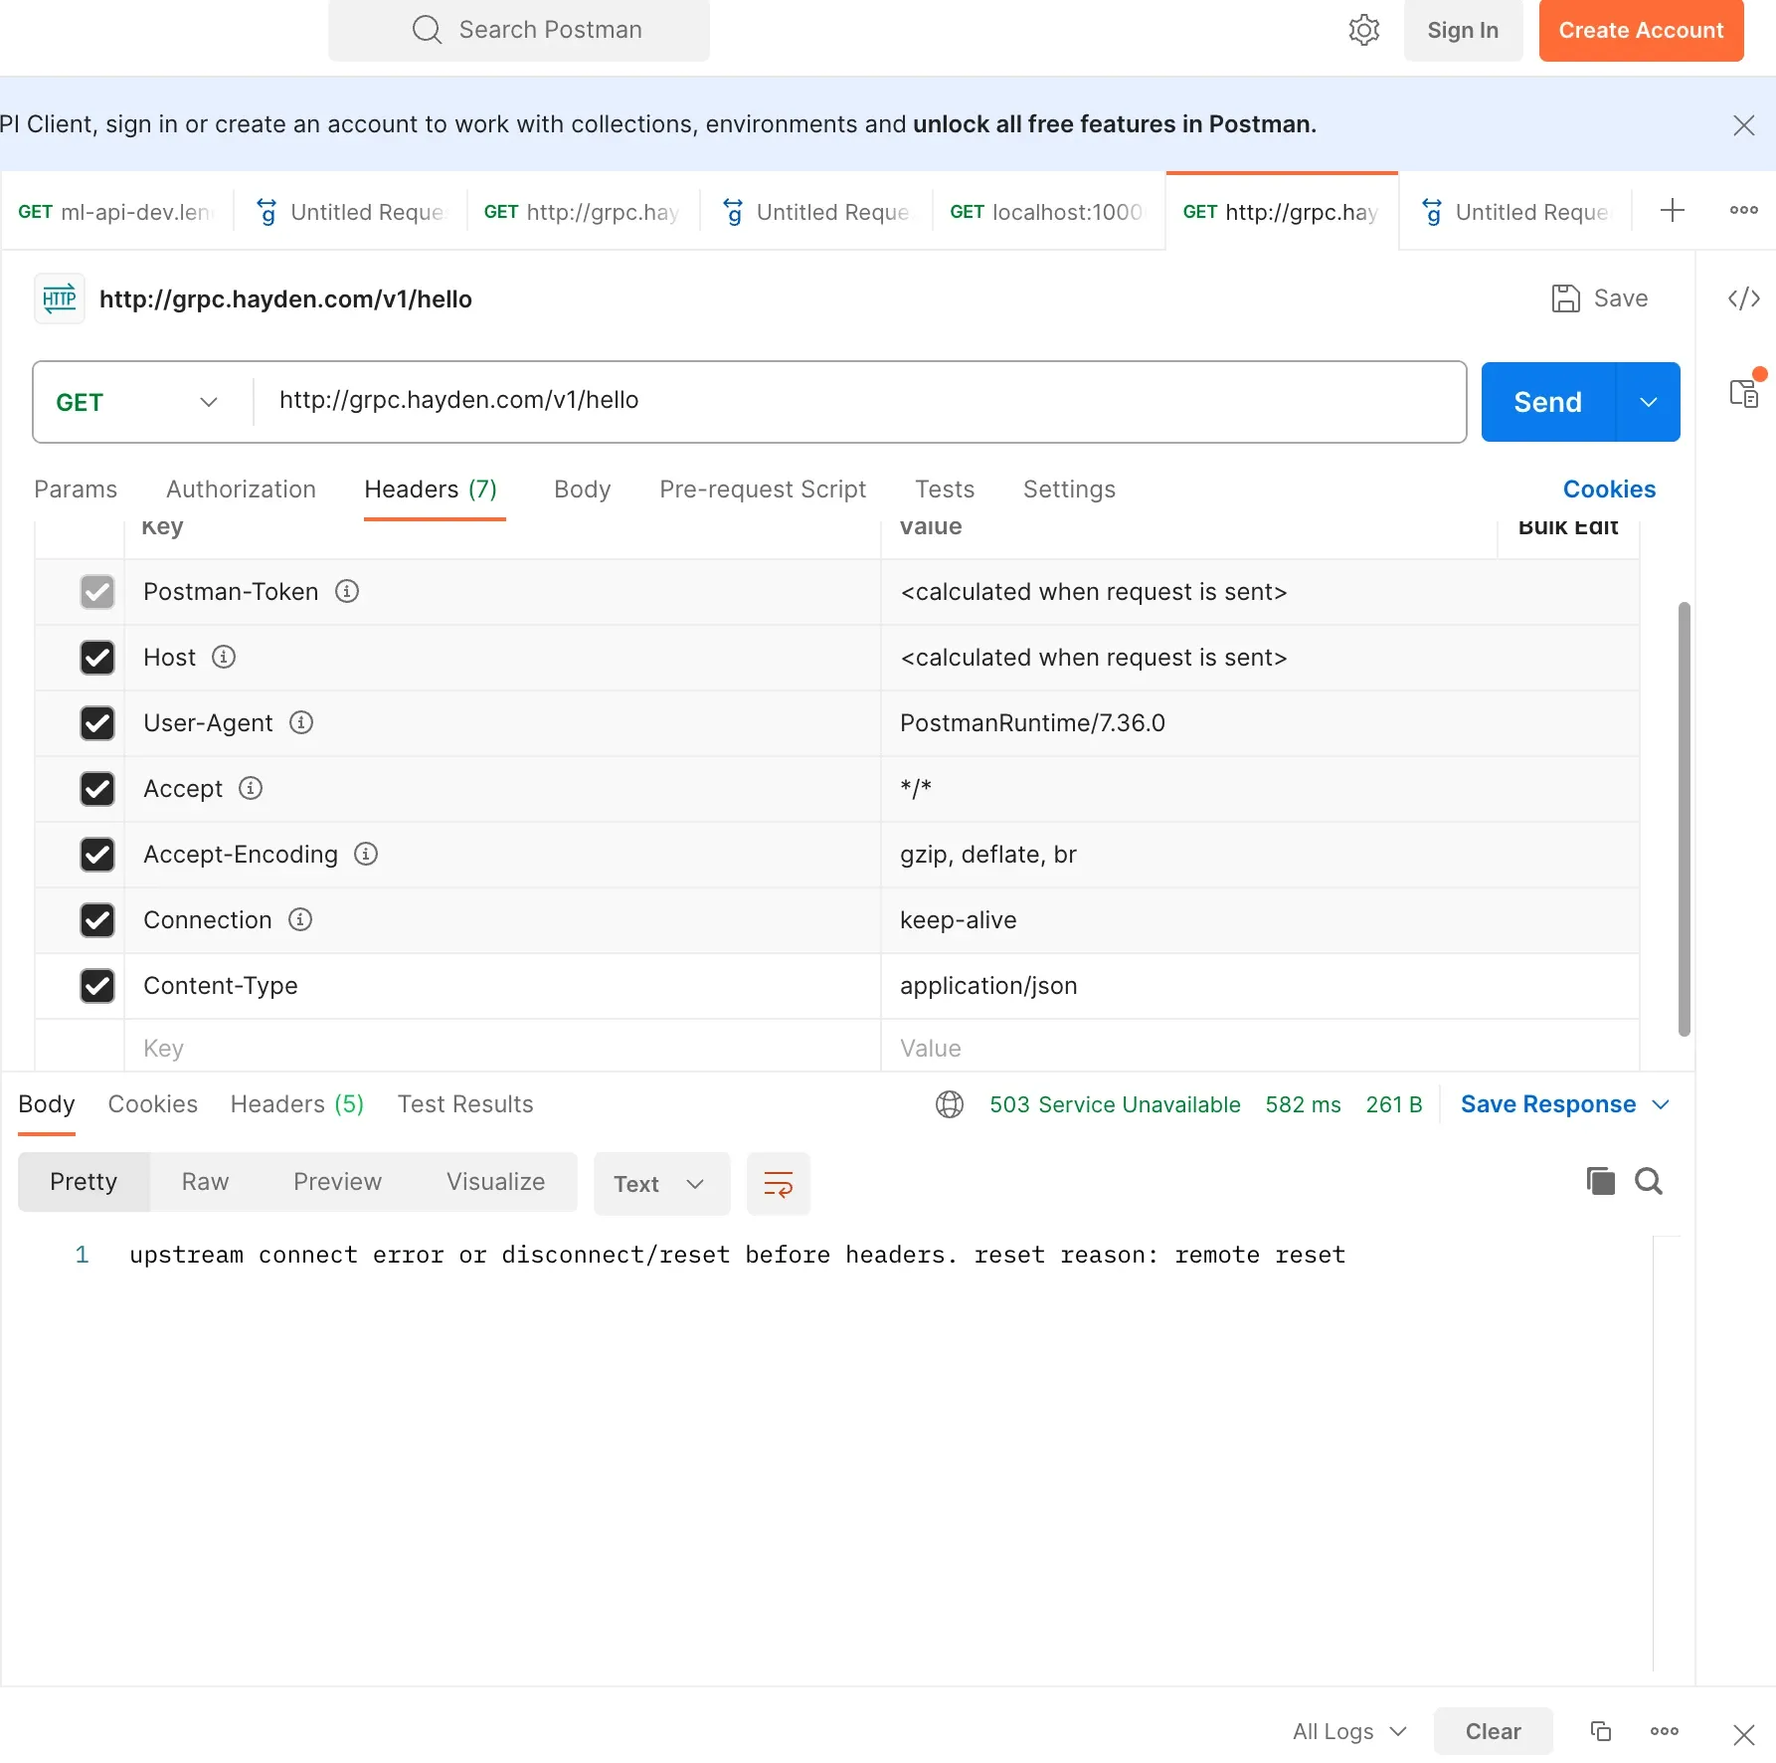Show User-Agent header info icon

(301, 722)
